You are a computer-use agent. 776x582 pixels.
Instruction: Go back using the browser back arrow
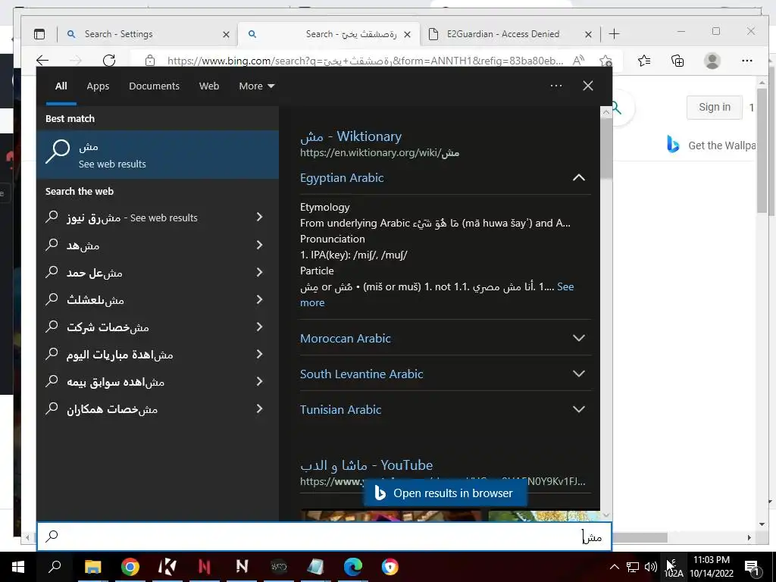click(42, 61)
